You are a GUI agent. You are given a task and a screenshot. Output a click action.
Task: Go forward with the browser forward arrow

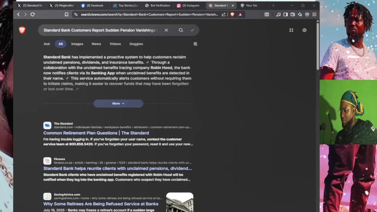coord(25,14)
